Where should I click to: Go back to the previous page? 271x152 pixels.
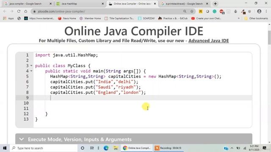pos(5,11)
